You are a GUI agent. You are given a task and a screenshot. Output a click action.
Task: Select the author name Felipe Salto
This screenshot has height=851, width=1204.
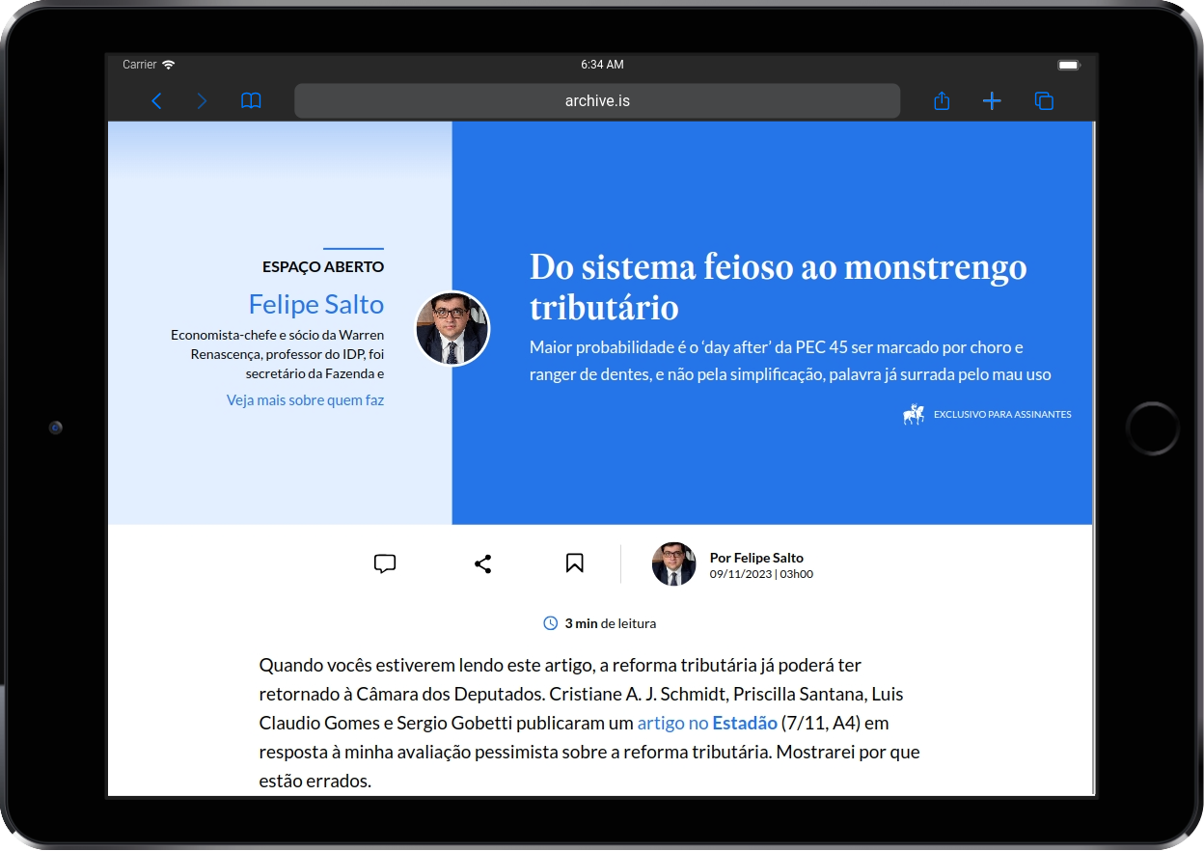point(315,304)
